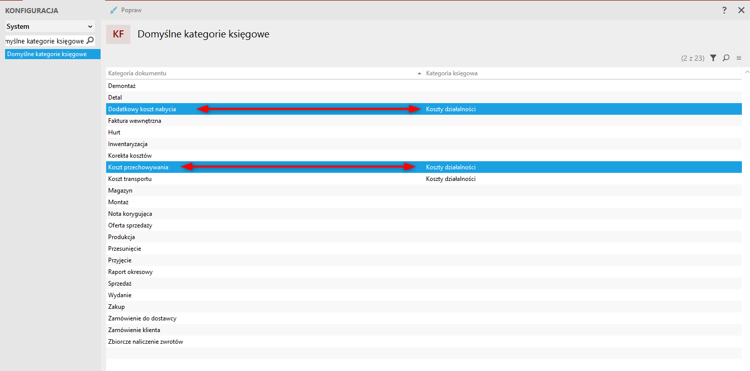Select the Hurt row
This screenshot has width=750, height=371.
[x=424, y=132]
